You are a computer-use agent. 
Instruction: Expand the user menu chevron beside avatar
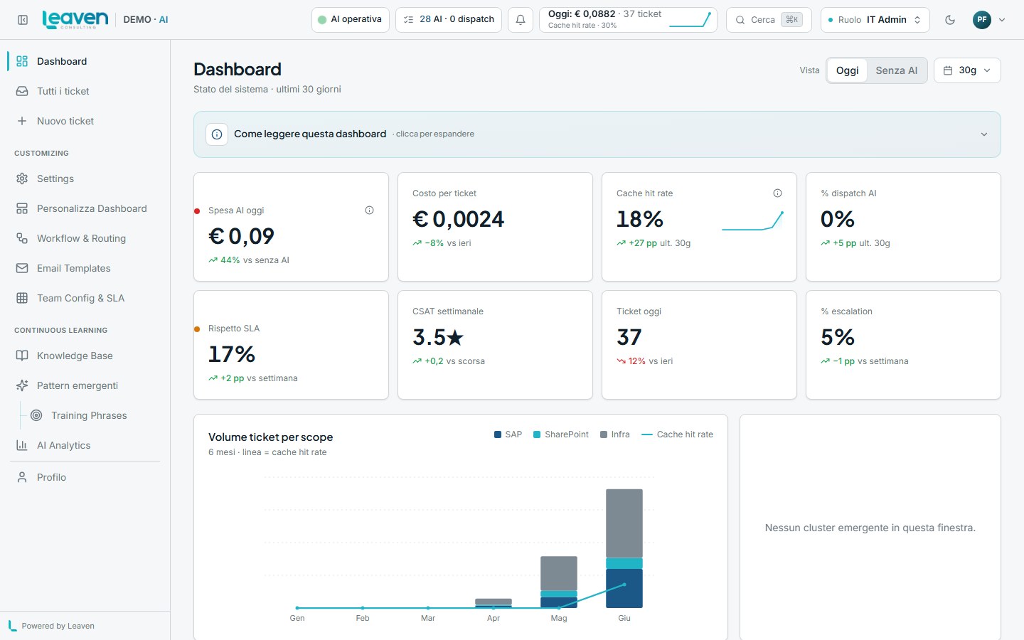click(1002, 20)
